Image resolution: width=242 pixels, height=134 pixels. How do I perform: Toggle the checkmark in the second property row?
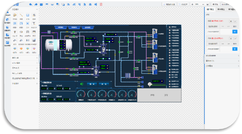[235, 38]
